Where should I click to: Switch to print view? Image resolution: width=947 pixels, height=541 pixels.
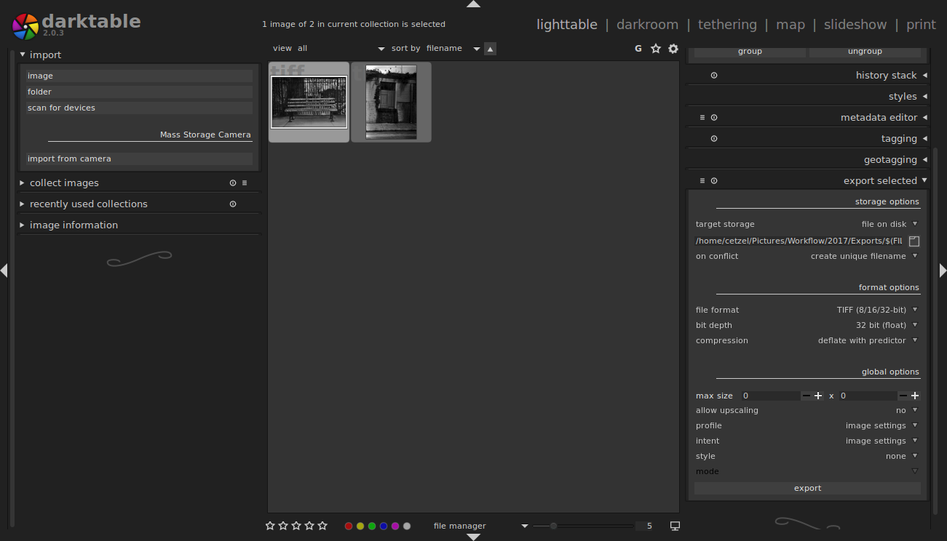[921, 25]
